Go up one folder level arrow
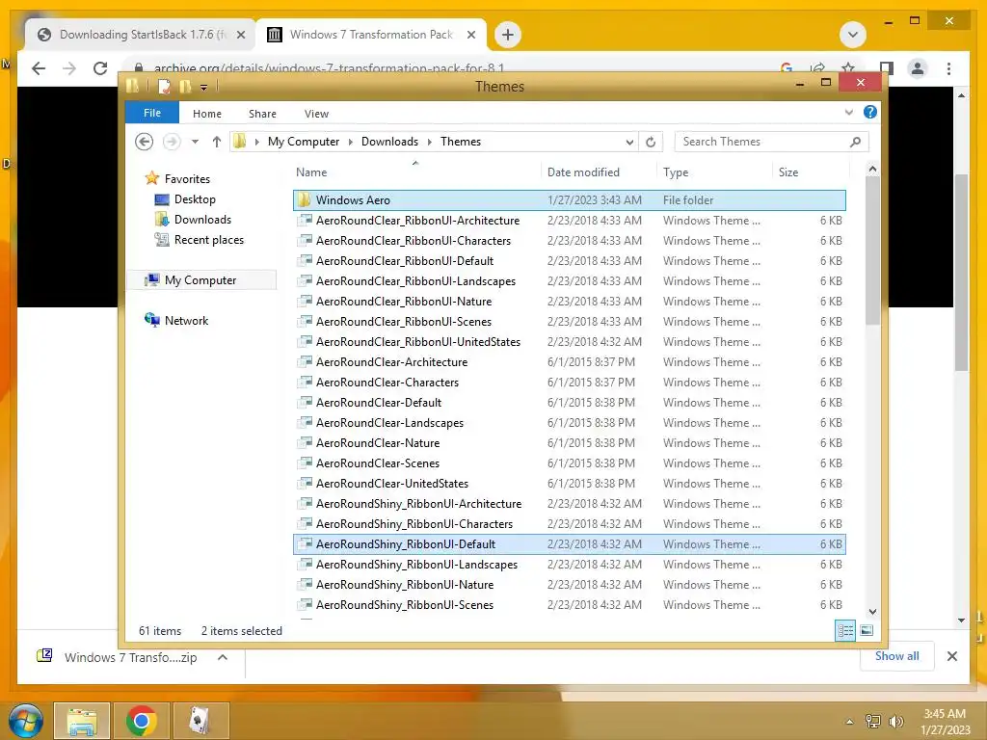 coord(217,142)
